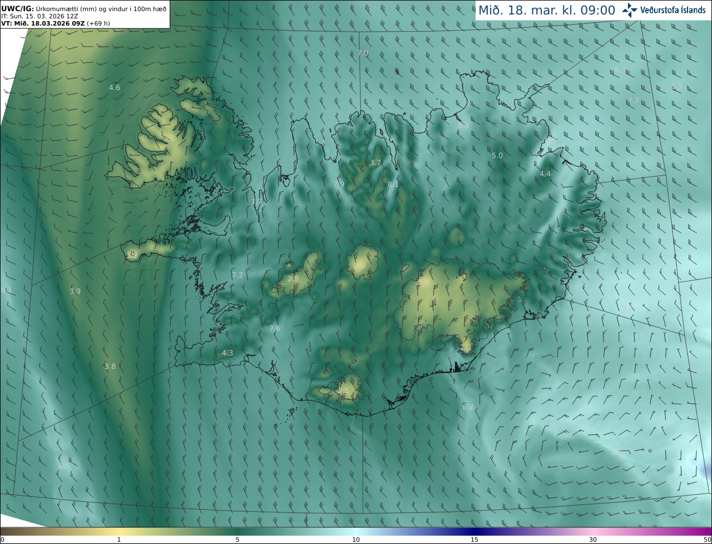The height and width of the screenshot is (544, 712).
Task: Click the '1' tick on the color scale
Action: pos(119,540)
